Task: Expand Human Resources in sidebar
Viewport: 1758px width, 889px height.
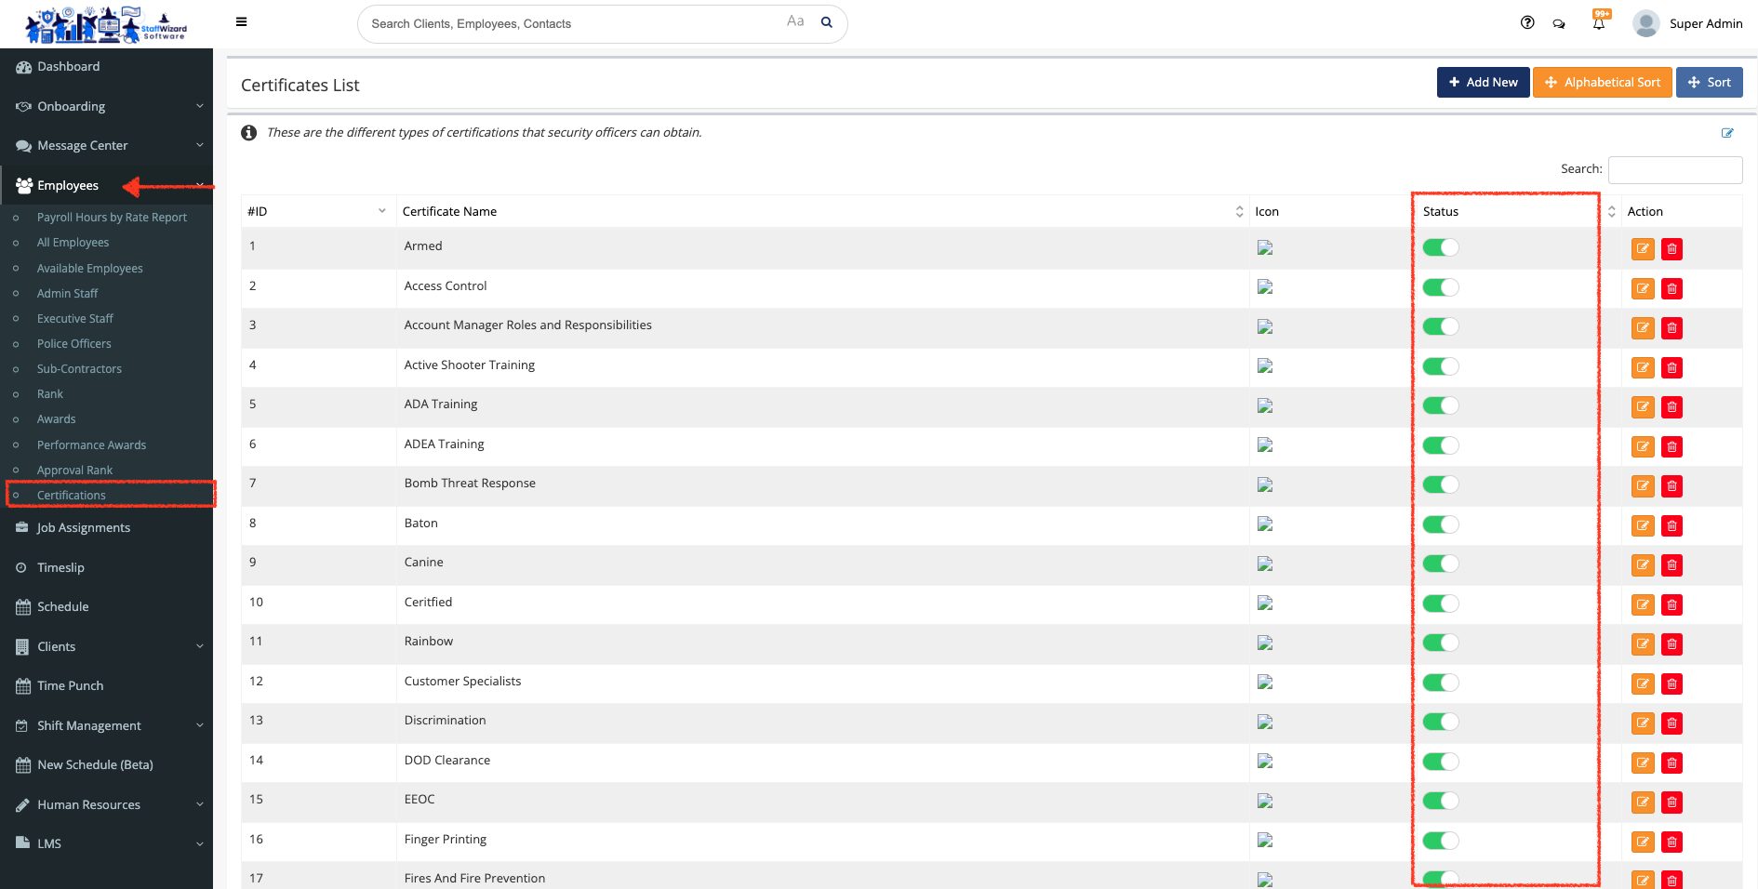Action: (107, 804)
